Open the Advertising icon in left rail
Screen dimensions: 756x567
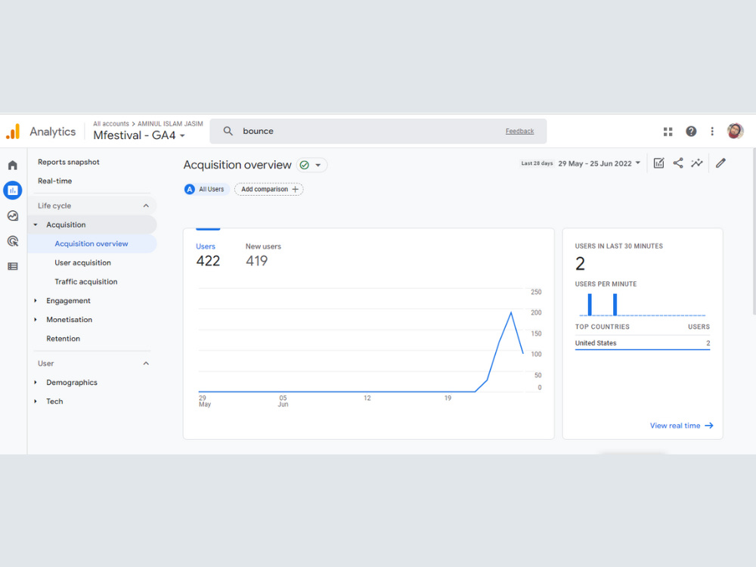[x=13, y=241]
